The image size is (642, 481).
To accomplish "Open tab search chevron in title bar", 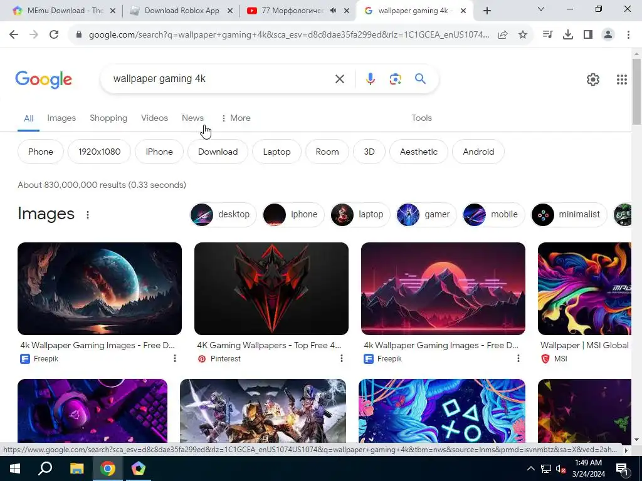I will (541, 9).
